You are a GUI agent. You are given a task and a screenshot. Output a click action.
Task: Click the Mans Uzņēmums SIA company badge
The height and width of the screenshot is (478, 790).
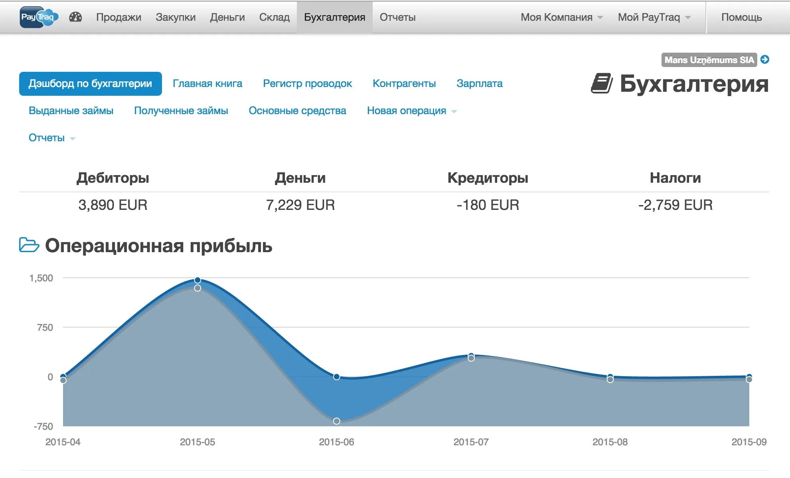tap(709, 60)
